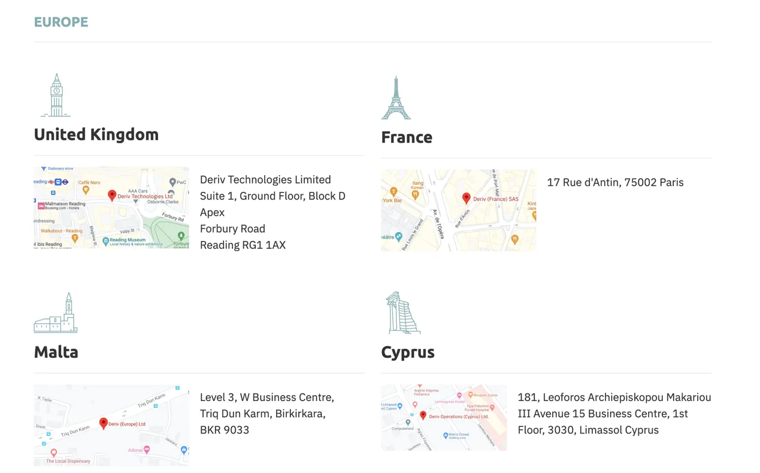This screenshot has width=760, height=473.
Task: Click the Caffè Nero marker on UK map
Action: (86, 190)
